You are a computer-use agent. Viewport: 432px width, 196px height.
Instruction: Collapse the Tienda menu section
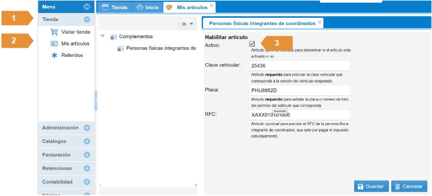pyautogui.click(x=87, y=19)
